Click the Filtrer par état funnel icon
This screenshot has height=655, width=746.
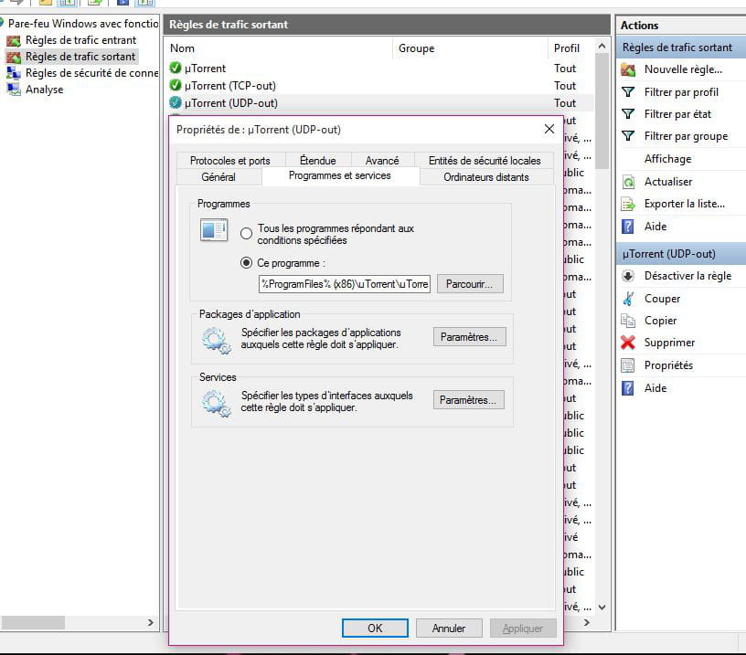coord(628,114)
